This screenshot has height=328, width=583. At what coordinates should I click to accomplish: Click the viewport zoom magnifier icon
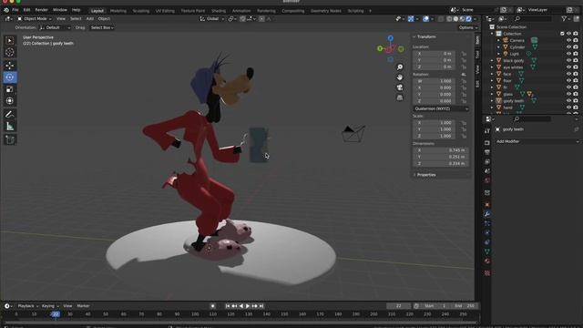point(400,67)
